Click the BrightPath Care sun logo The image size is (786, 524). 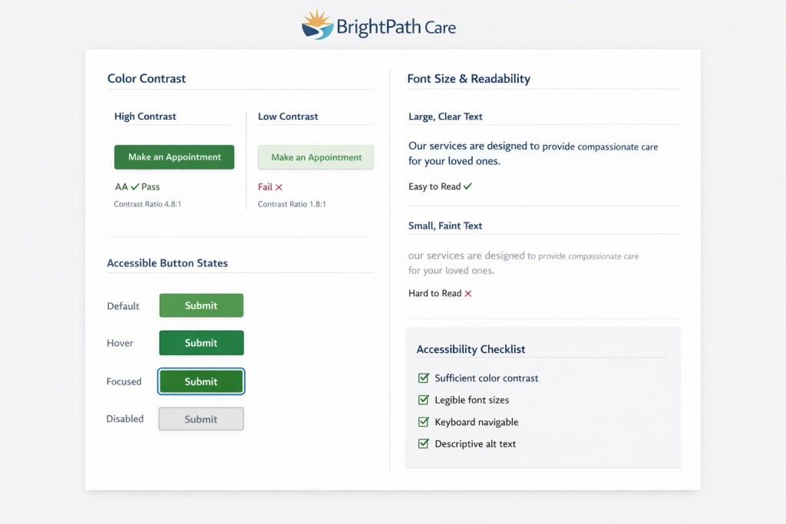coord(317,25)
